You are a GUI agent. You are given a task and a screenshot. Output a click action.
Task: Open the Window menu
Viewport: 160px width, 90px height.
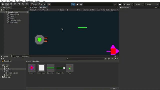click(x=37, y=1)
